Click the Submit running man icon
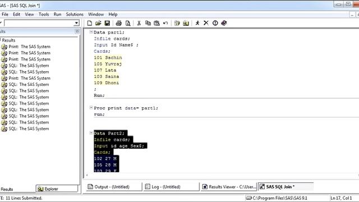Screen dimensions: 359x202 tap(197, 23)
